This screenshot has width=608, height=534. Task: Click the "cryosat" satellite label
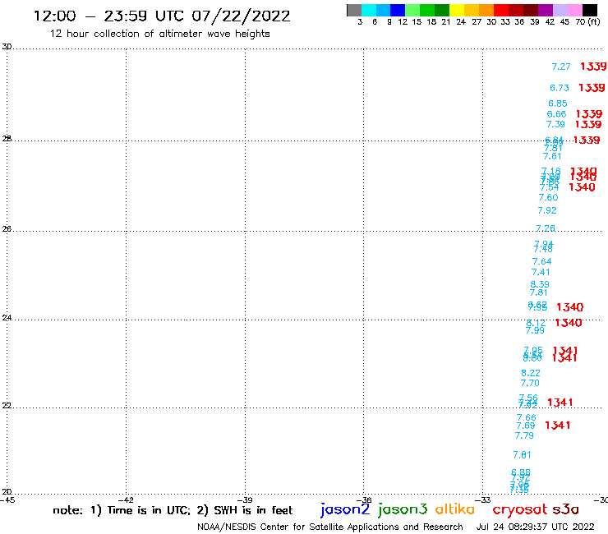pyautogui.click(x=520, y=510)
